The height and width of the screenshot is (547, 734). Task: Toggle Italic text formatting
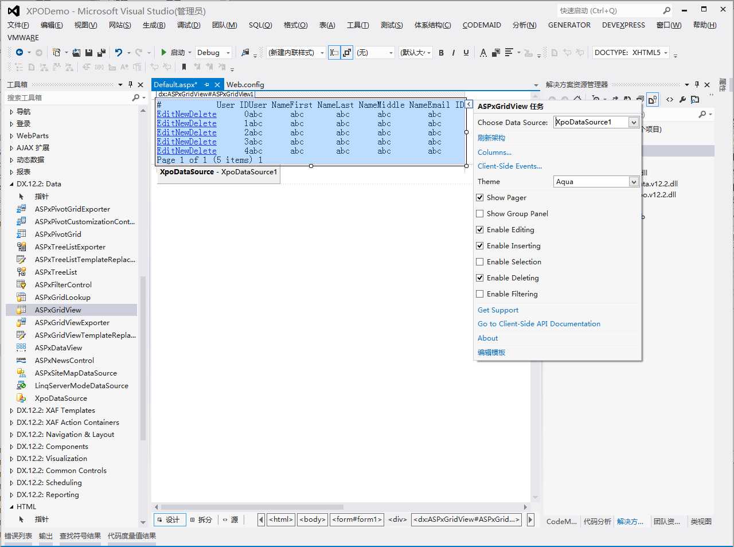pyautogui.click(x=454, y=52)
